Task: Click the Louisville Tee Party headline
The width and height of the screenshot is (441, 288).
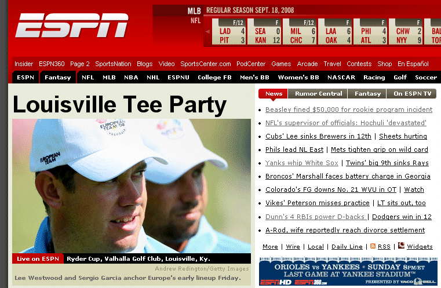Action: (119, 104)
